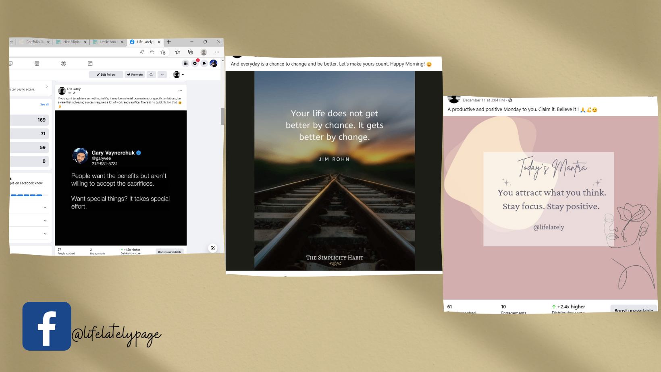Click the sidebar stat showing 59
The width and height of the screenshot is (661, 372).
click(x=29, y=147)
